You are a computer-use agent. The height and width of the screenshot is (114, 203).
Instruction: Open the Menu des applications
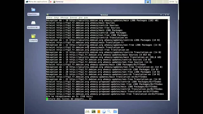(x=36, y=2)
